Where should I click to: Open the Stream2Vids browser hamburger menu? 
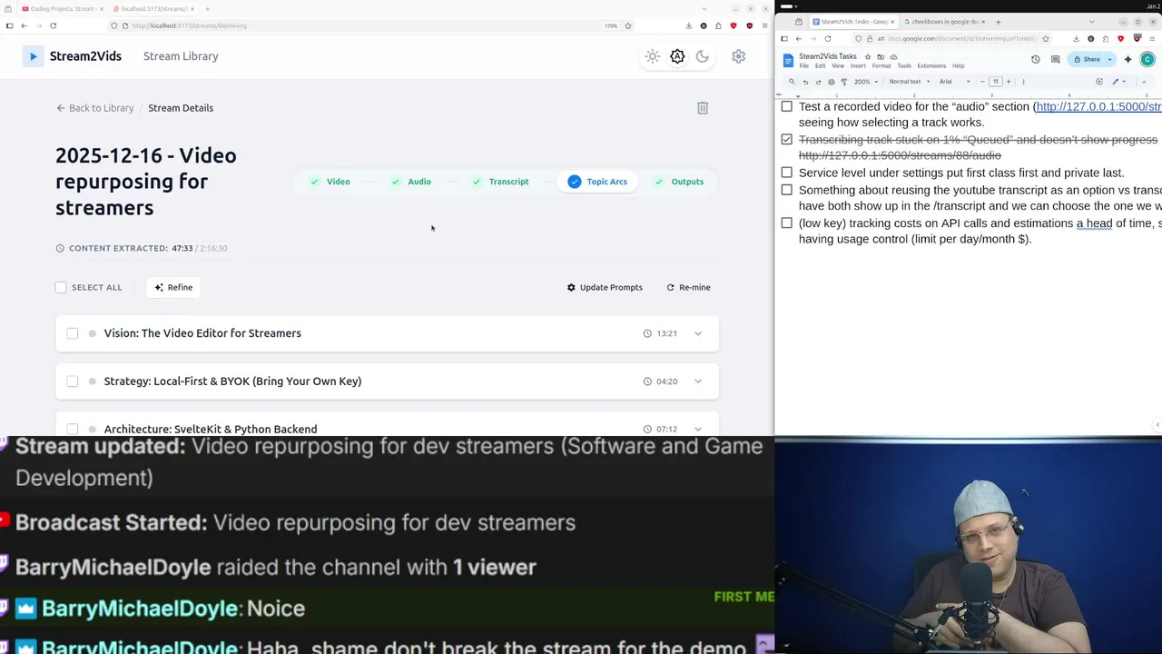click(764, 25)
